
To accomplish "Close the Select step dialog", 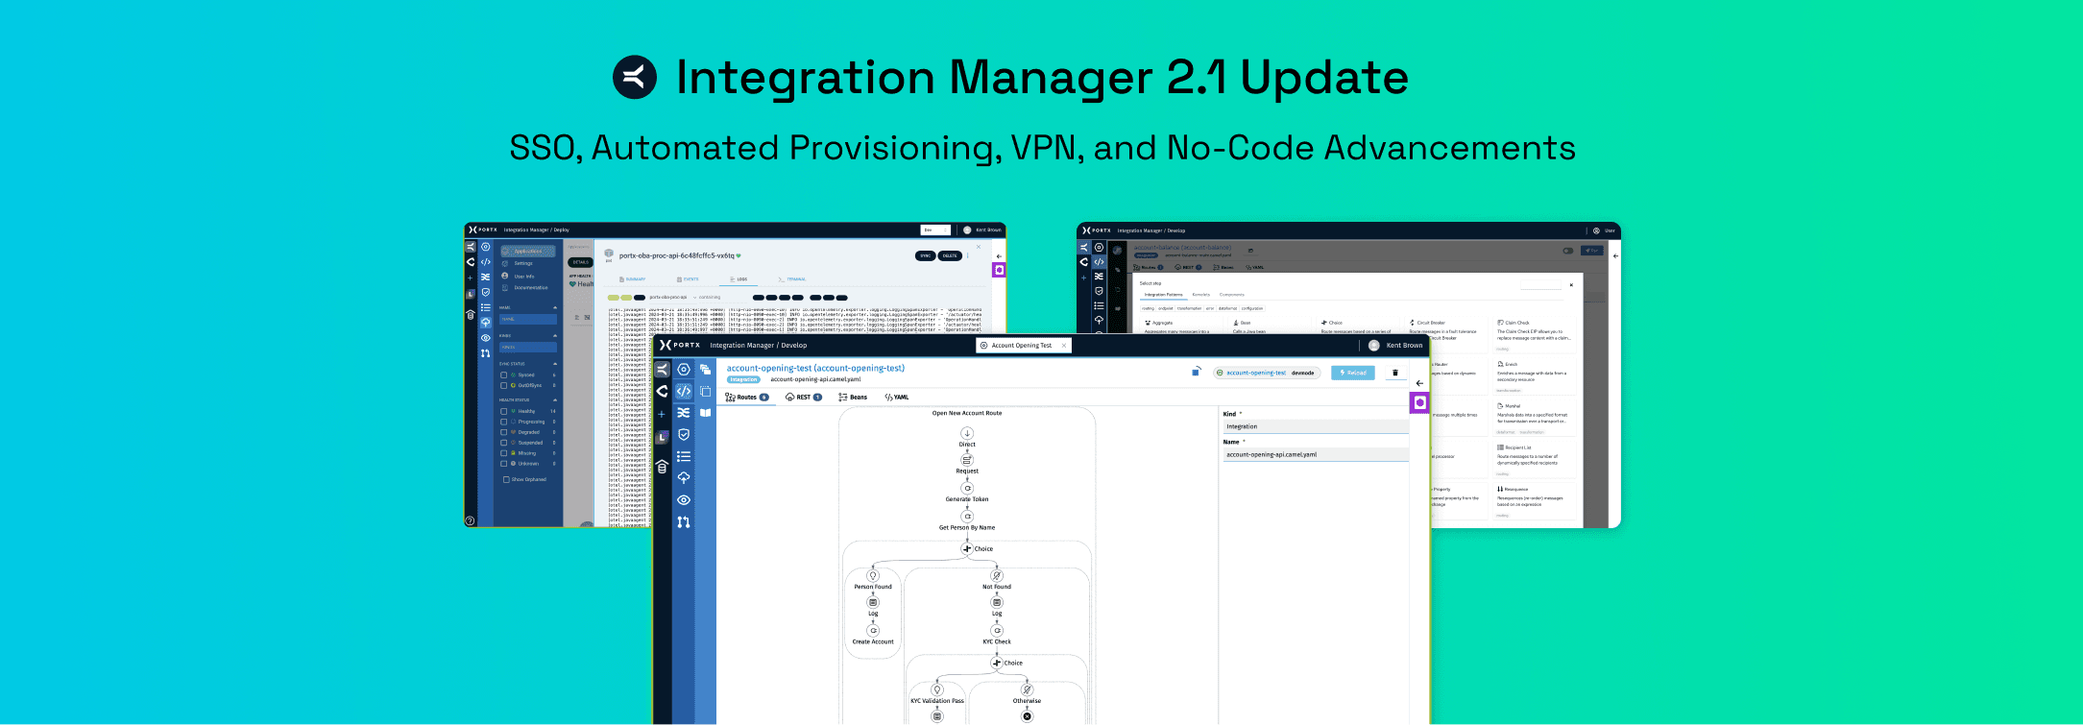I will (x=1571, y=284).
